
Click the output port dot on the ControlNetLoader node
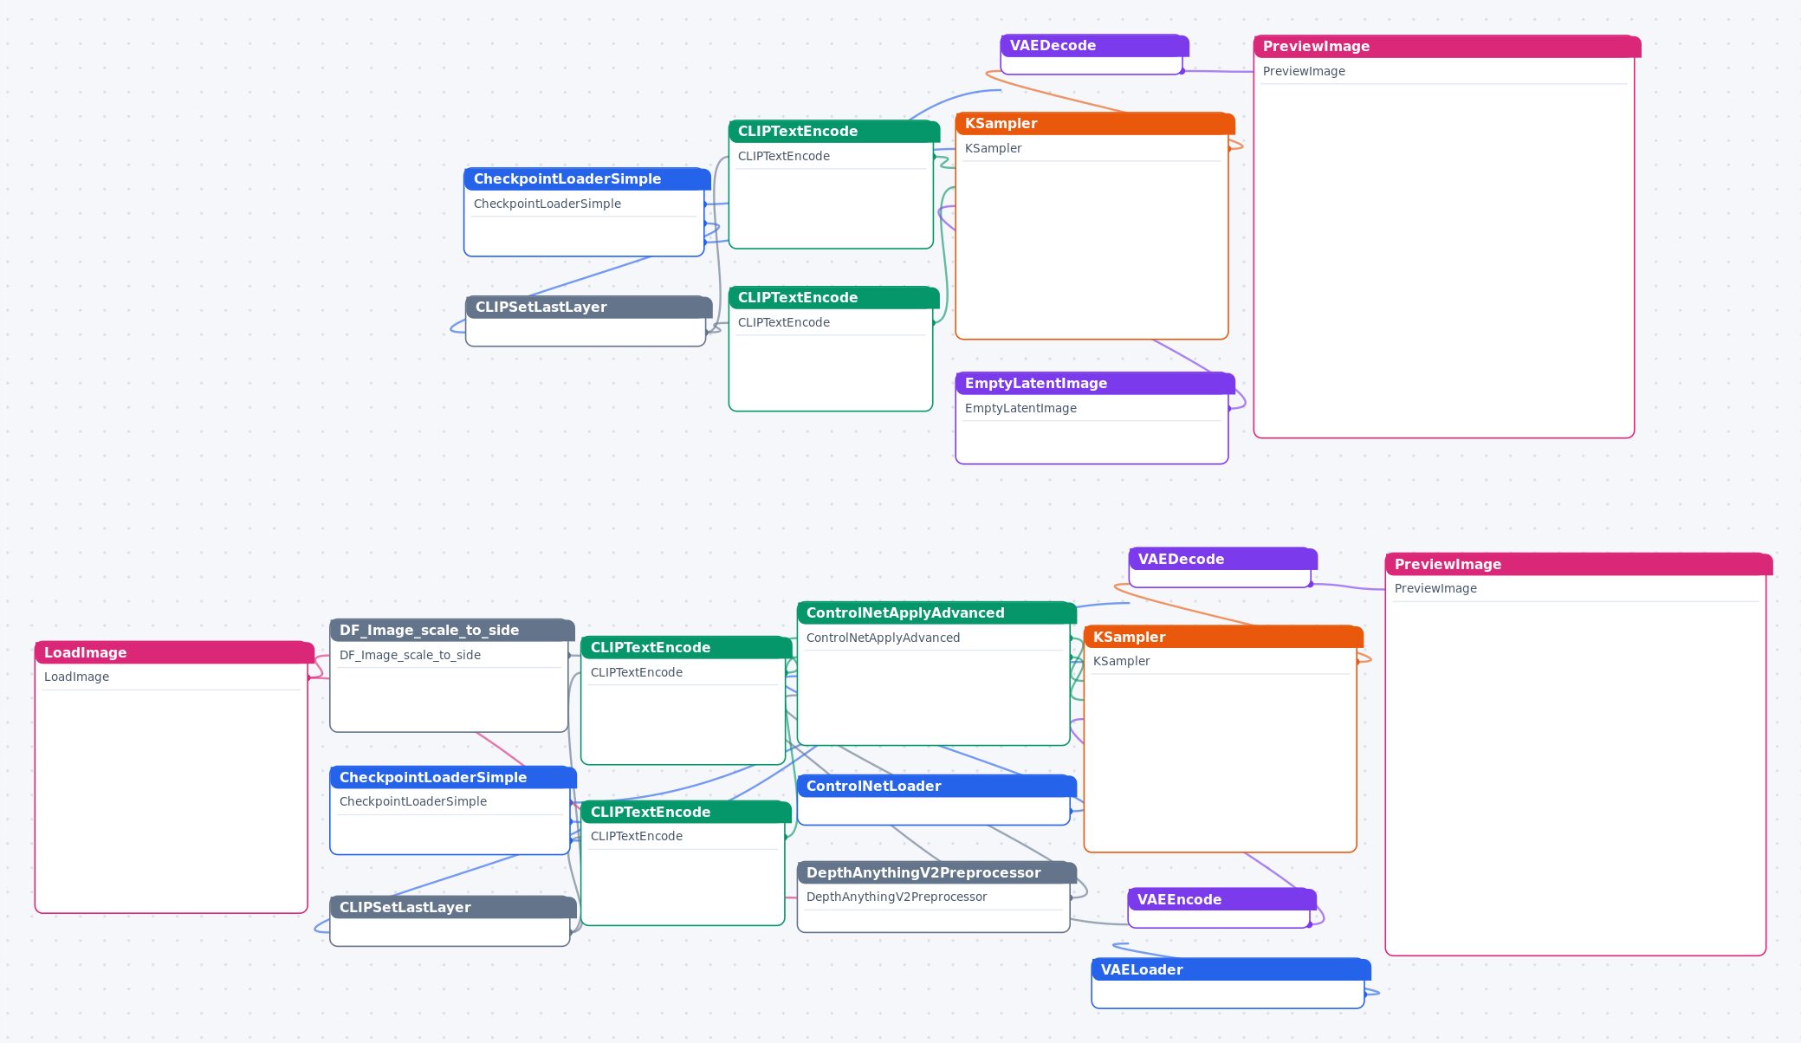(x=1071, y=811)
